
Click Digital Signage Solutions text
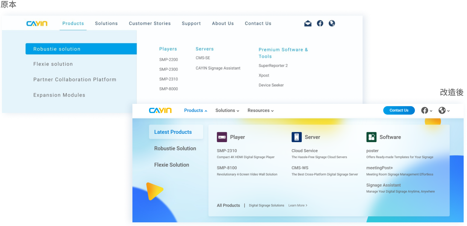click(x=267, y=205)
